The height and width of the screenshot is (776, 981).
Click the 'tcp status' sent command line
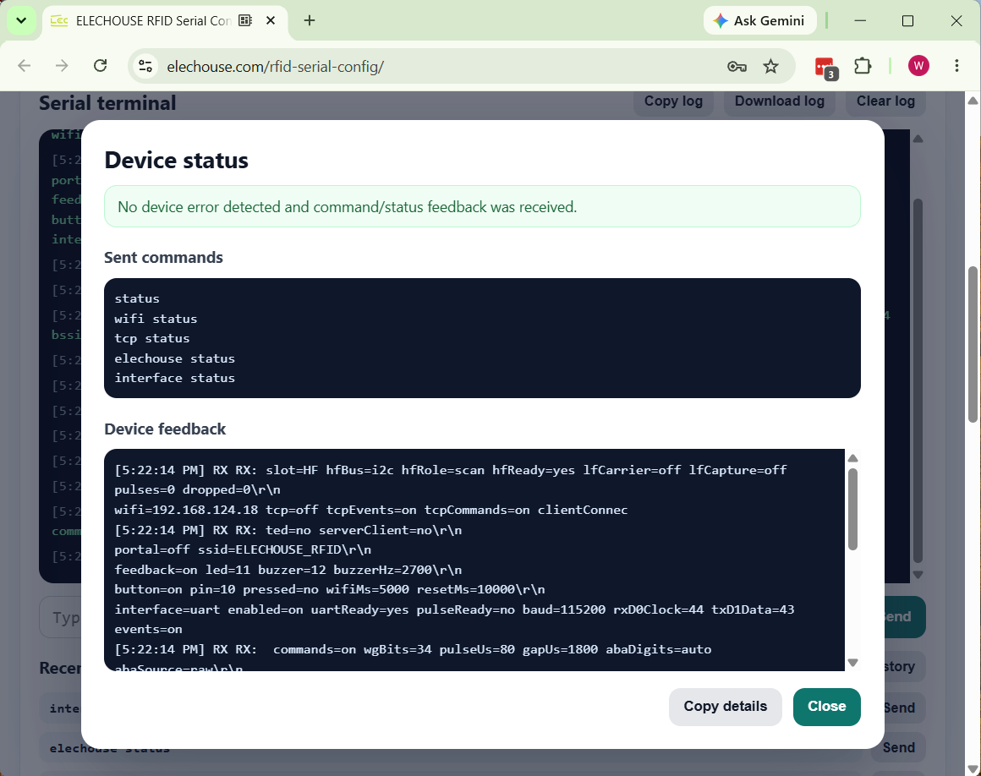152,338
